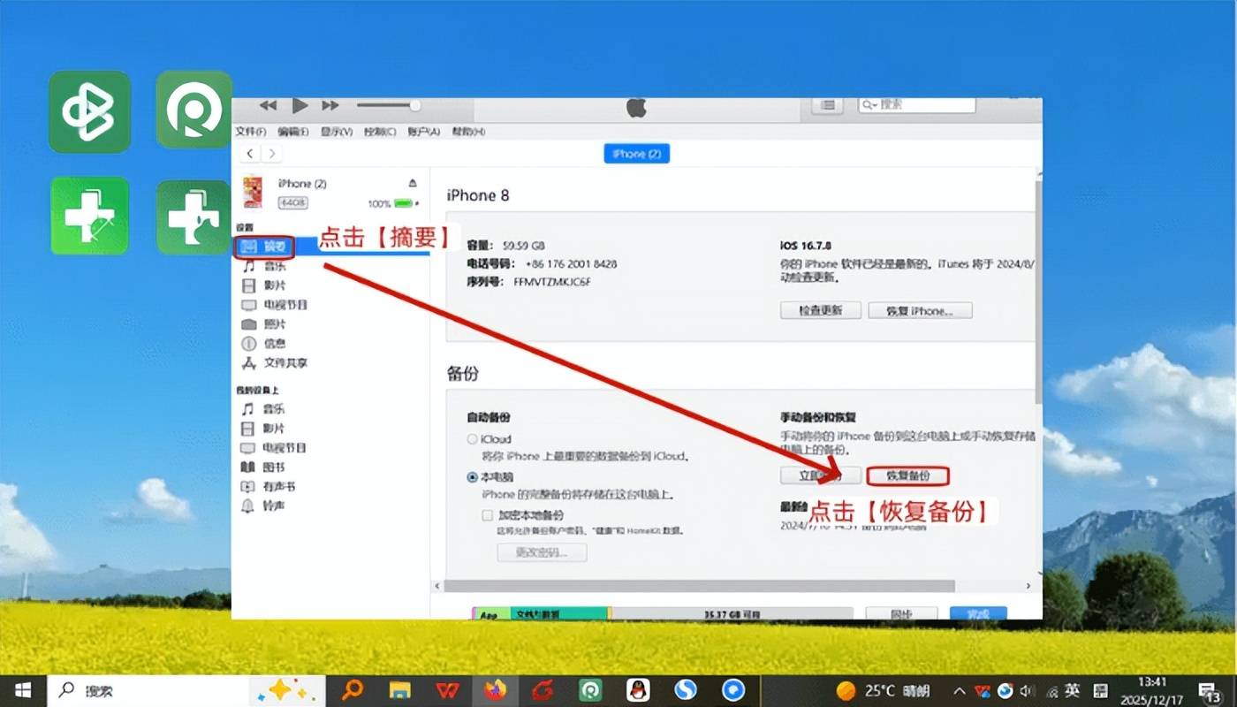
Task: Open the 13:41 clock and date
Action: click(x=1153, y=690)
